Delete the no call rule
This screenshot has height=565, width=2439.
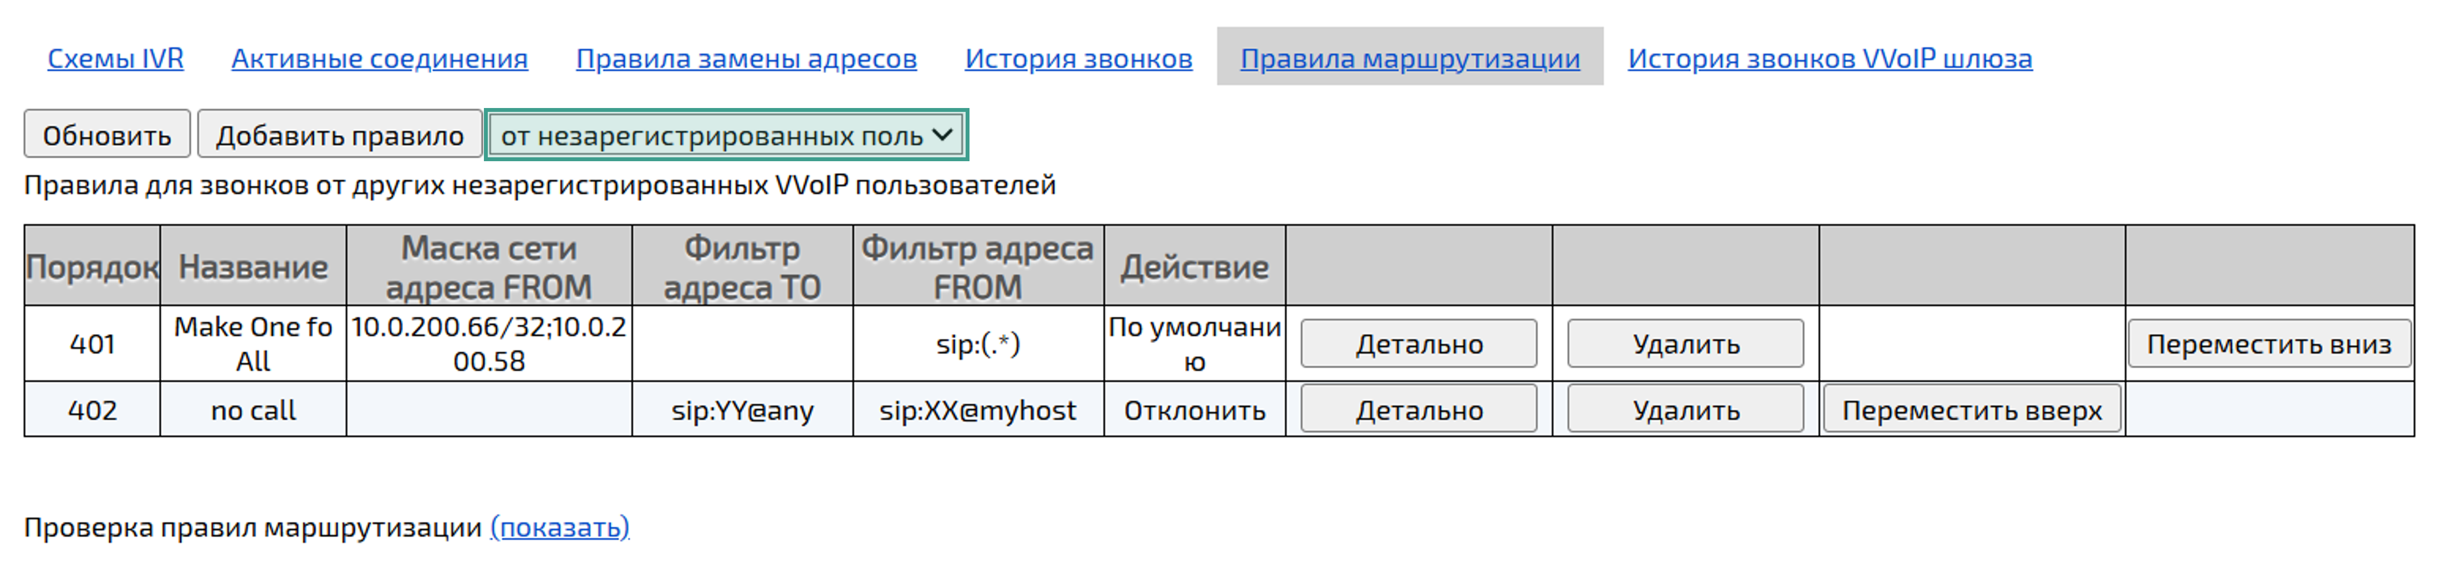click(1685, 410)
